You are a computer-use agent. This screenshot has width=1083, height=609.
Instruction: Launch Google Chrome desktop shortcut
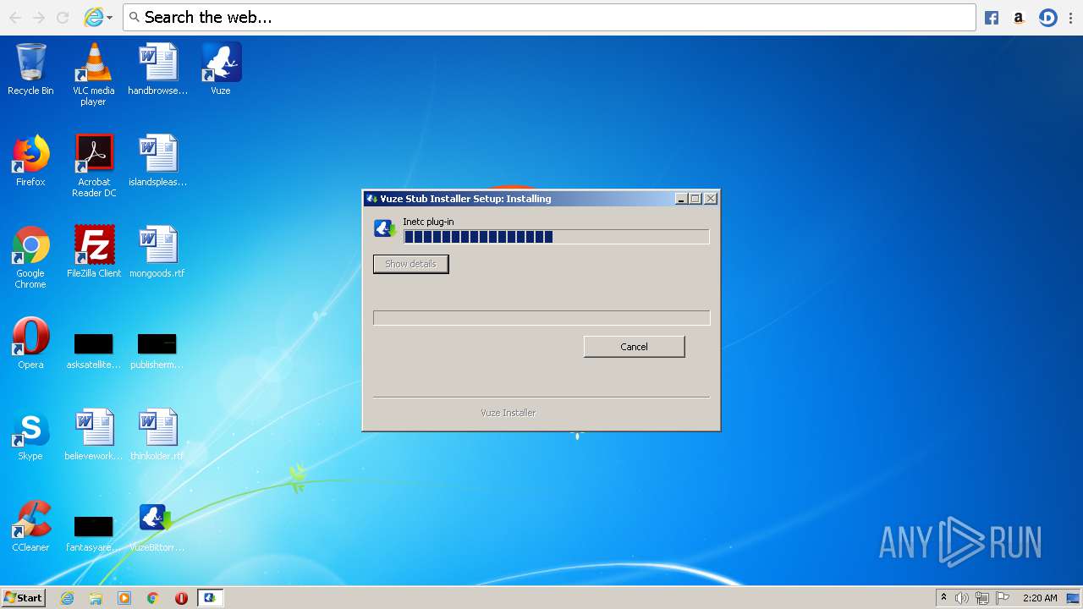(30, 257)
